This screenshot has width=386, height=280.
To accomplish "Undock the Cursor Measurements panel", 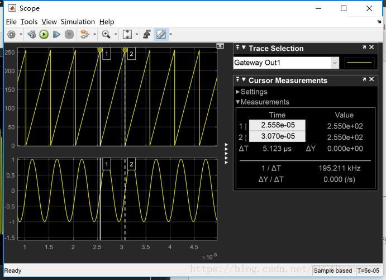I will (364, 79).
